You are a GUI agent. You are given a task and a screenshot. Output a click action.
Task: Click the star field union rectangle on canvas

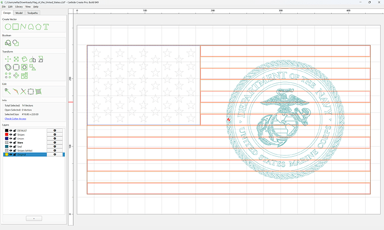point(144,85)
